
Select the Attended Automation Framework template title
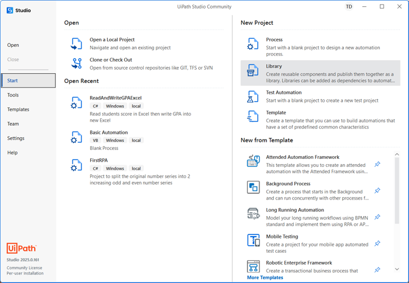click(x=302, y=157)
